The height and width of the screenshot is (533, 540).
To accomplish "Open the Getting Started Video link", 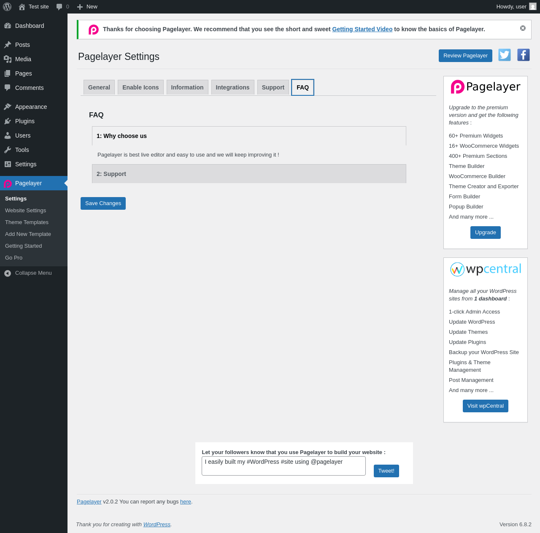I will [x=362, y=29].
